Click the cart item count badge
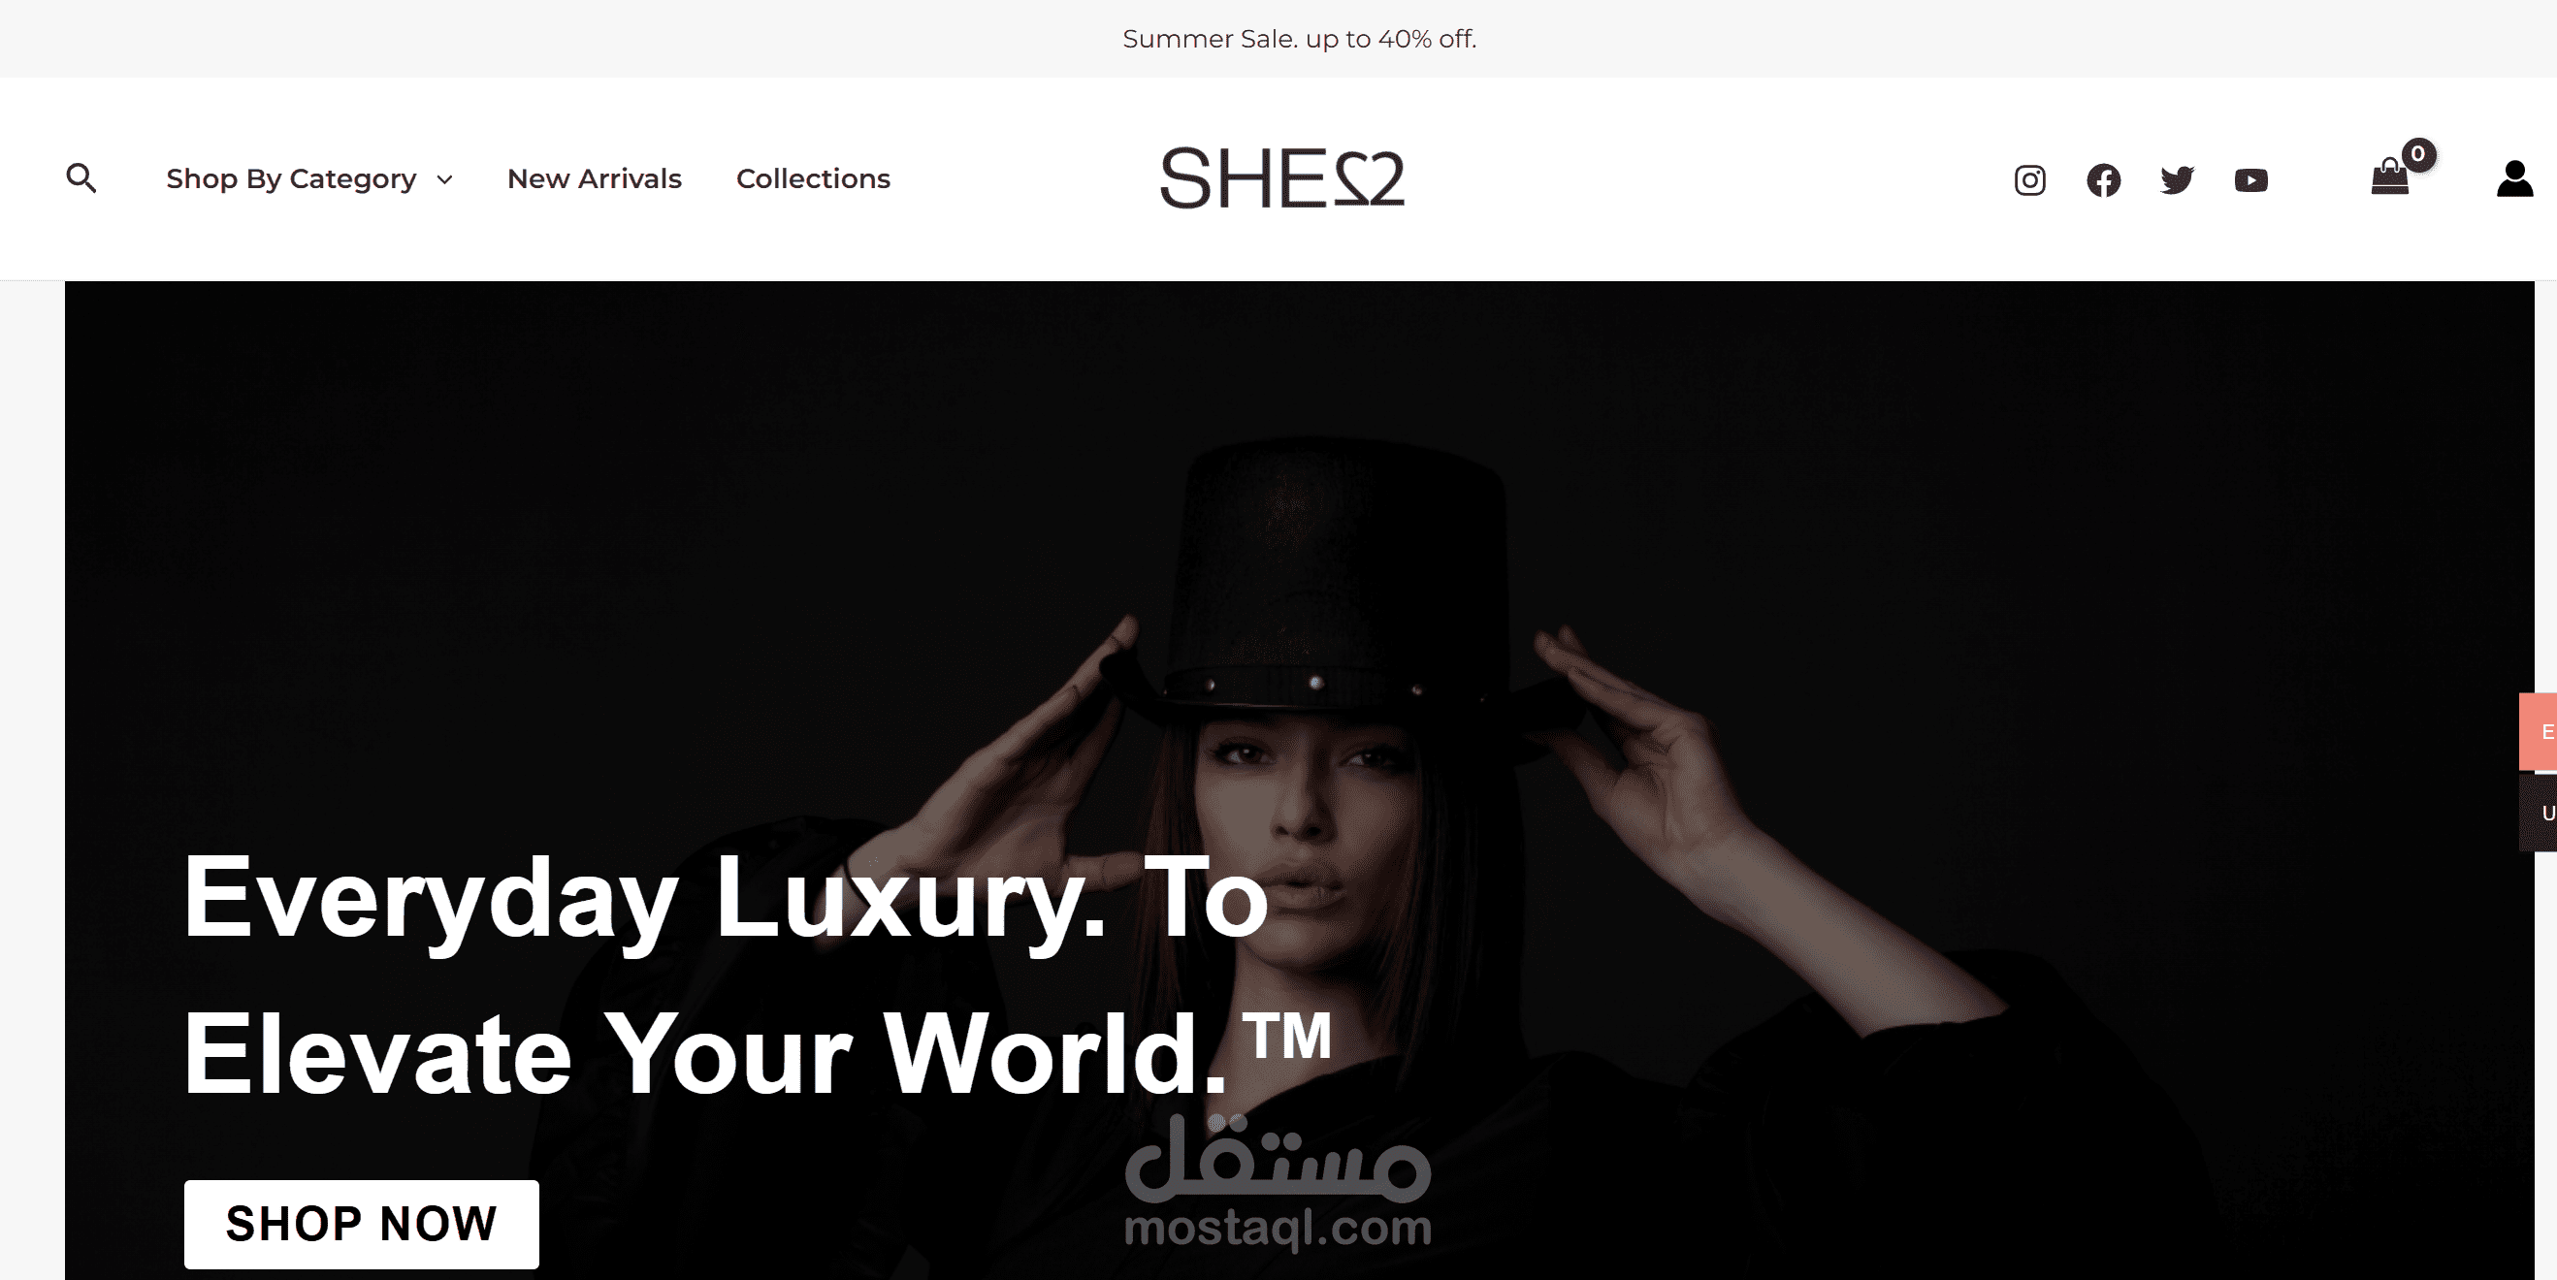Screen dimensions: 2557x1280 click(x=2418, y=154)
